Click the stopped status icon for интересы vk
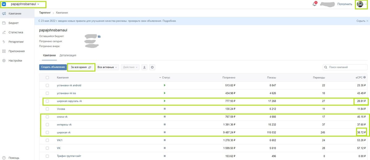 pos(165,125)
